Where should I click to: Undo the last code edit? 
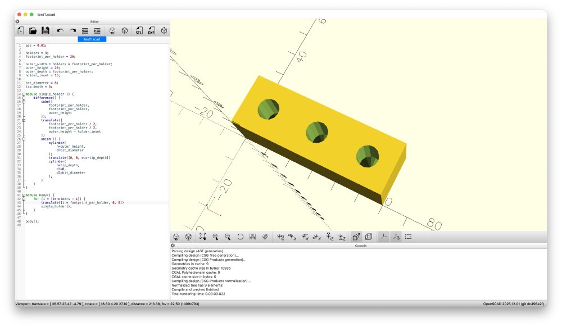(x=61, y=30)
